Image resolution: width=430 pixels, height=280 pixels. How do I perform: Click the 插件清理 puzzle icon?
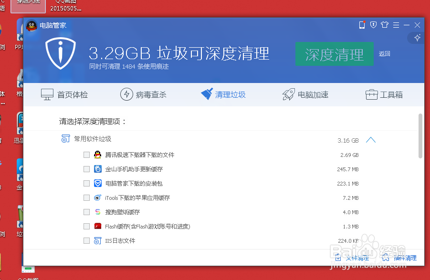point(385,258)
